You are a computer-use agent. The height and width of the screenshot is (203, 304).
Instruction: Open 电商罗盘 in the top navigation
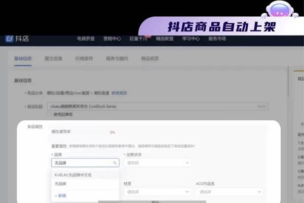coord(86,39)
